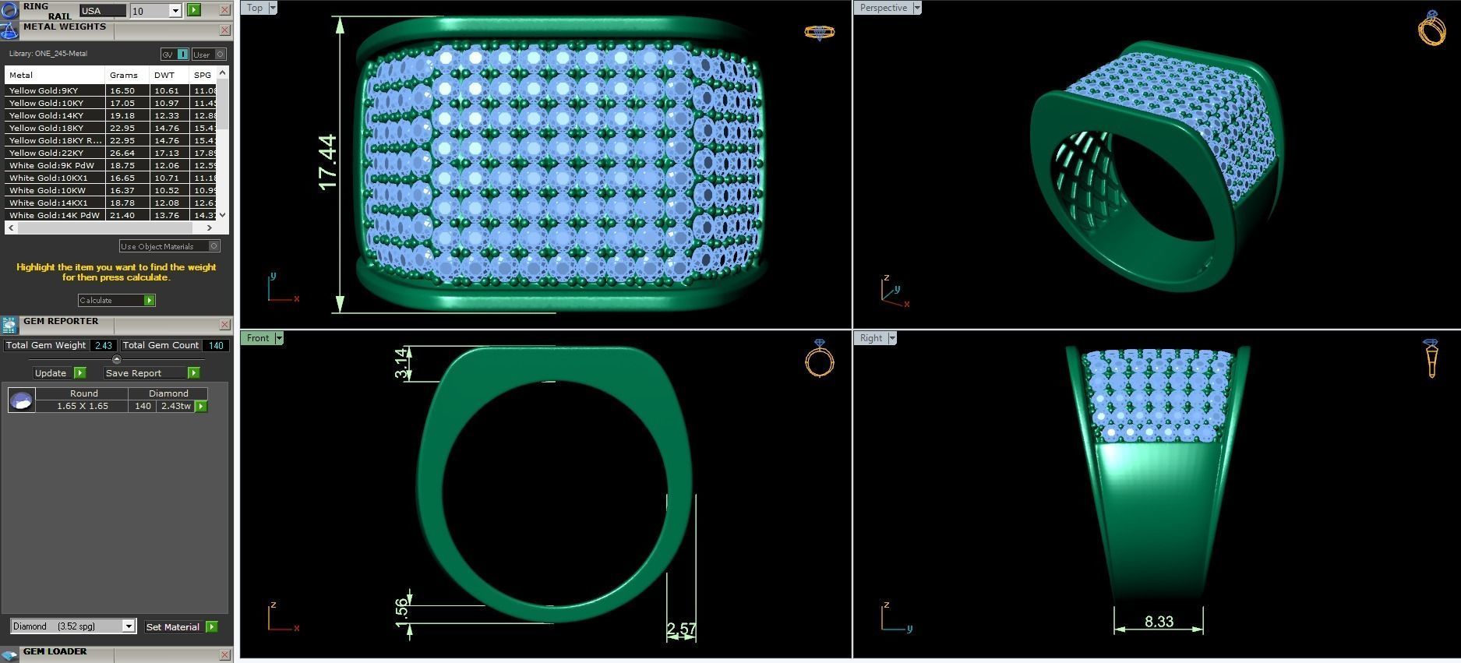The width and height of the screenshot is (1461, 663).
Task: Select the Yellow Gold:9KY row
Action: (111, 90)
